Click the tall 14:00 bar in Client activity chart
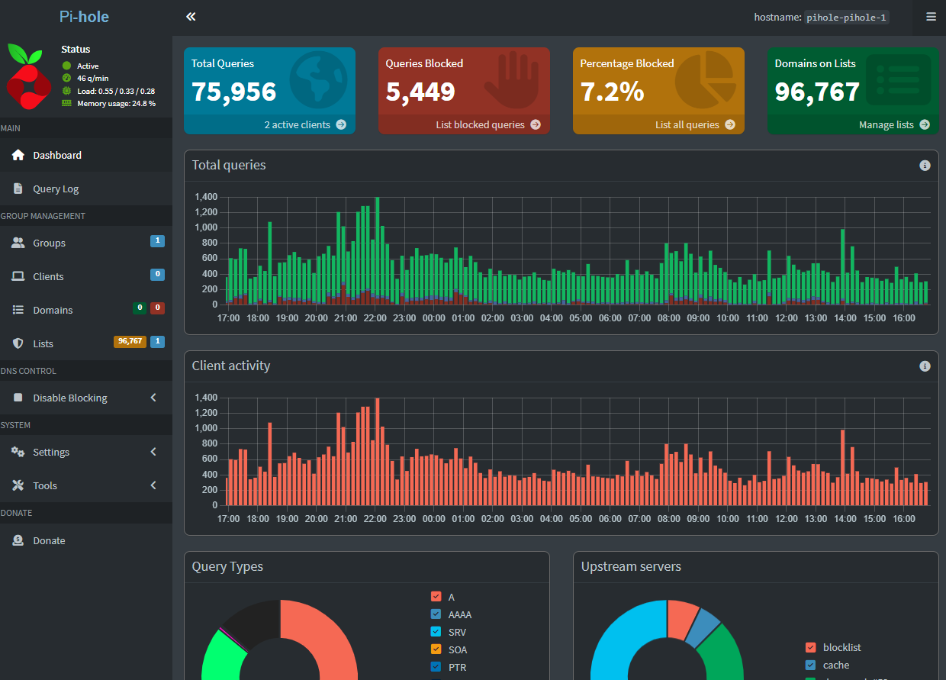Viewport: 946px width, 680px height. pos(842,467)
